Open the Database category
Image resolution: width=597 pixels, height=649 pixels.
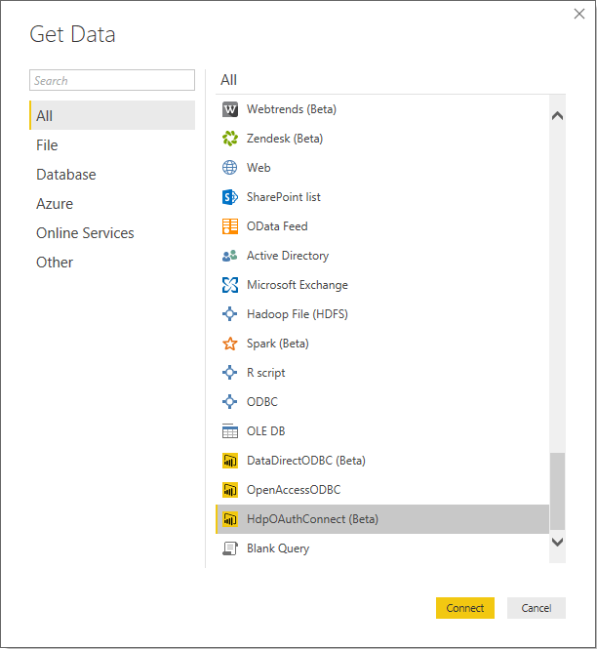point(66,175)
